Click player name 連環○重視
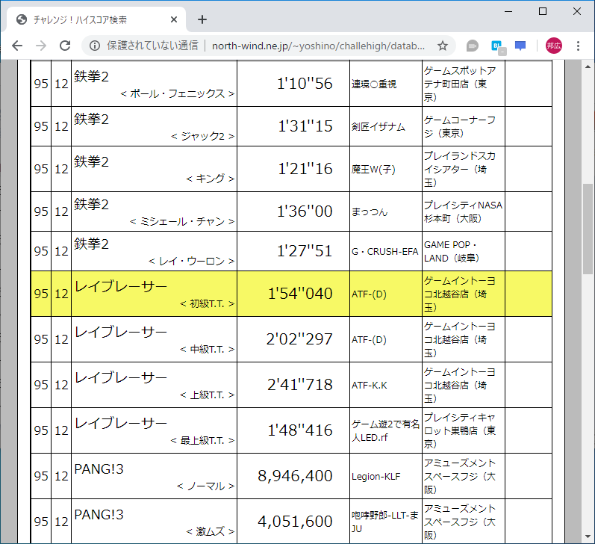 (374, 84)
